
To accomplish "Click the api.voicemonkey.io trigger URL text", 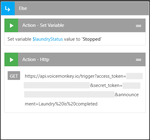I will (x=75, y=76).
